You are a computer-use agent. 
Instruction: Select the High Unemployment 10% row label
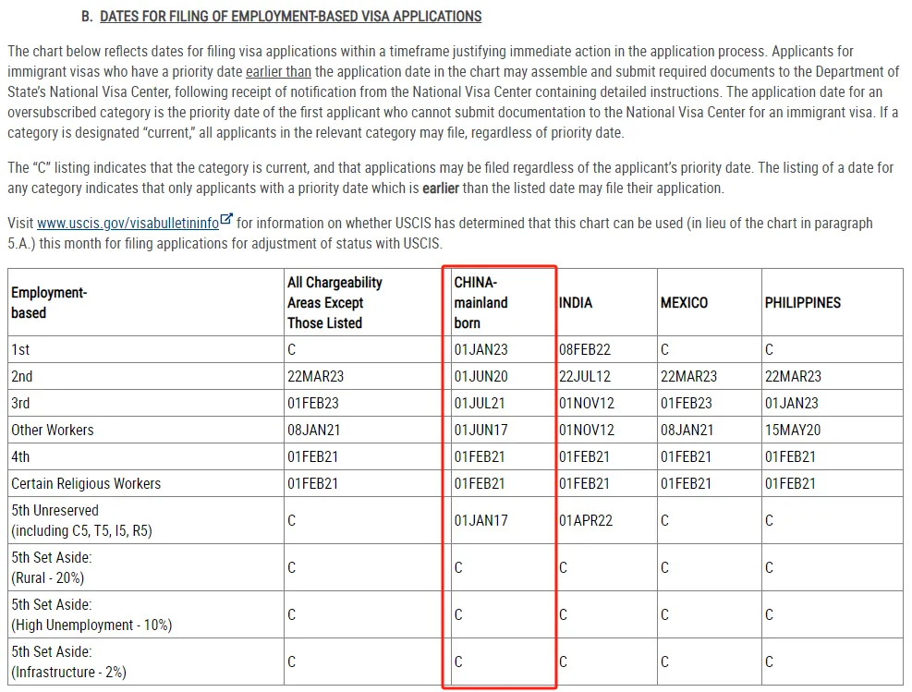91,615
